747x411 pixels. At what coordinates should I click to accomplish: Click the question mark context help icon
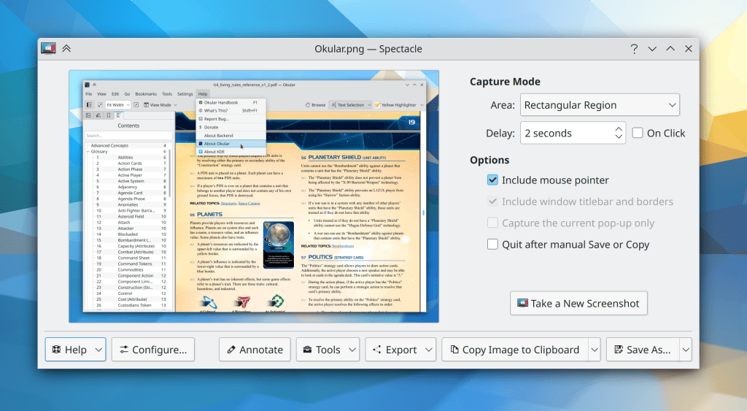pos(635,49)
